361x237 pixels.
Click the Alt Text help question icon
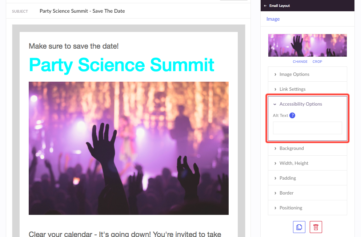click(292, 115)
